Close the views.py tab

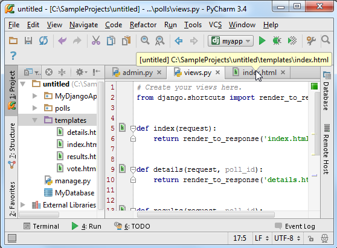point(217,73)
